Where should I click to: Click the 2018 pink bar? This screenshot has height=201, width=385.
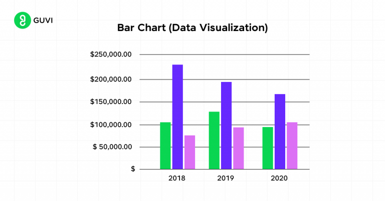point(189,152)
